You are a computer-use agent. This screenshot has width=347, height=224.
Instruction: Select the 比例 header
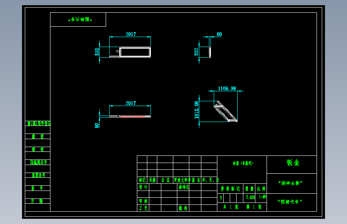click(261, 189)
